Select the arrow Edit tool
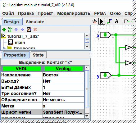 click(102, 21)
